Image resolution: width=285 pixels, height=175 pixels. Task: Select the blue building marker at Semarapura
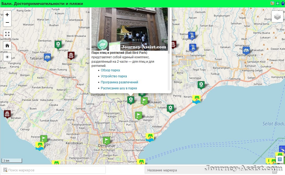coord(246,51)
